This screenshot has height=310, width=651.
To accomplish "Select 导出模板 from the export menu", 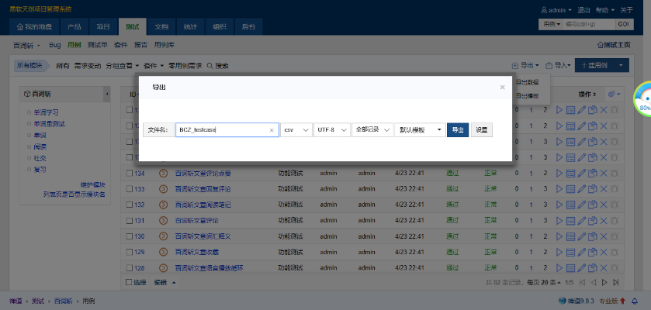I will coord(528,95).
